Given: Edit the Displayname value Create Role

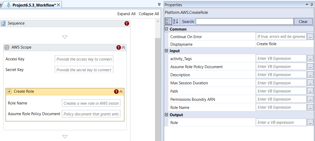Looking at the screenshot, I should pyautogui.click(x=284, y=44).
